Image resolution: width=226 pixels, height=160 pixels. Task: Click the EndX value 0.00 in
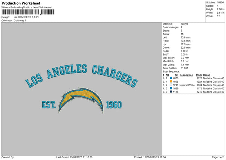click(184, 51)
